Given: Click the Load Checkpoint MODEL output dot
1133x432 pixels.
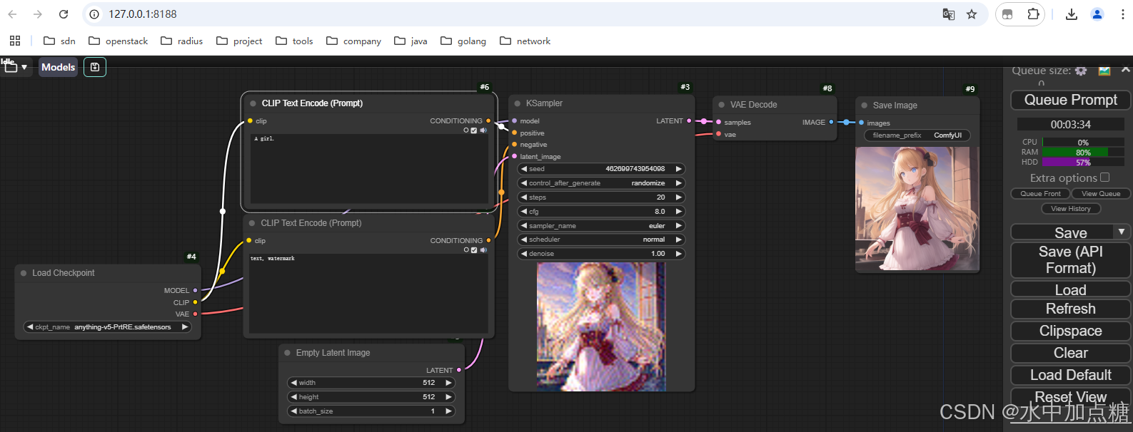Looking at the screenshot, I should [x=195, y=291].
